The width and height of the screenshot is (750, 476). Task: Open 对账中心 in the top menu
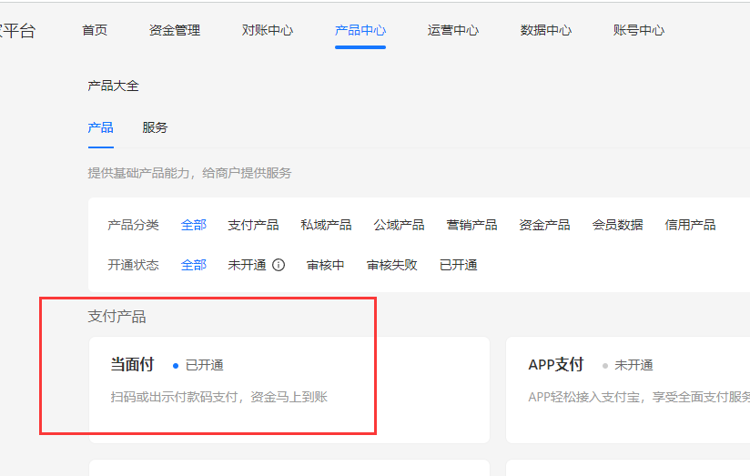[268, 30]
